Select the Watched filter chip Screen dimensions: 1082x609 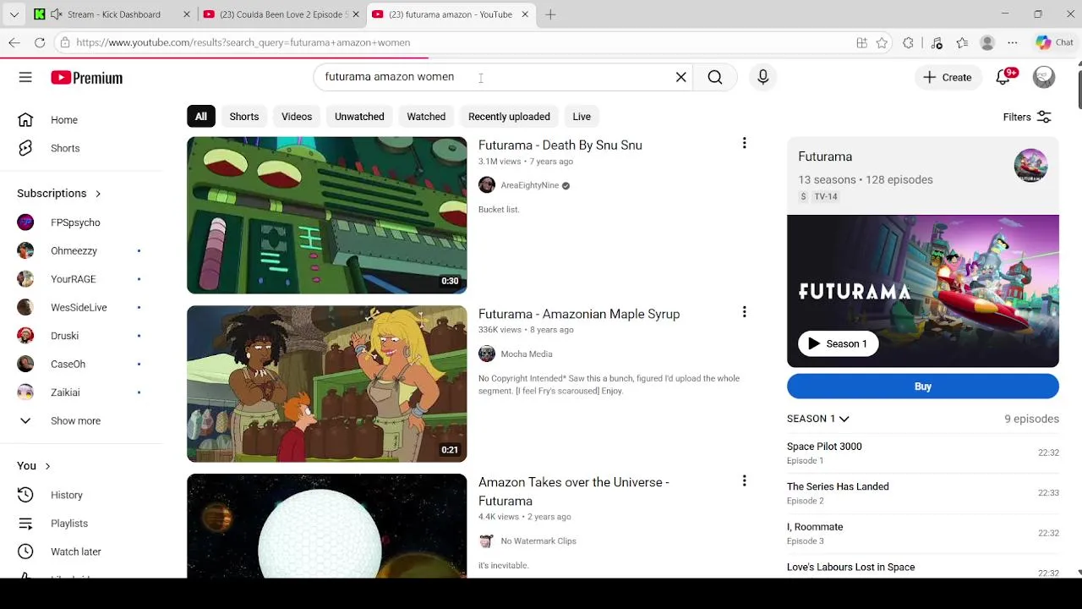[x=426, y=117]
